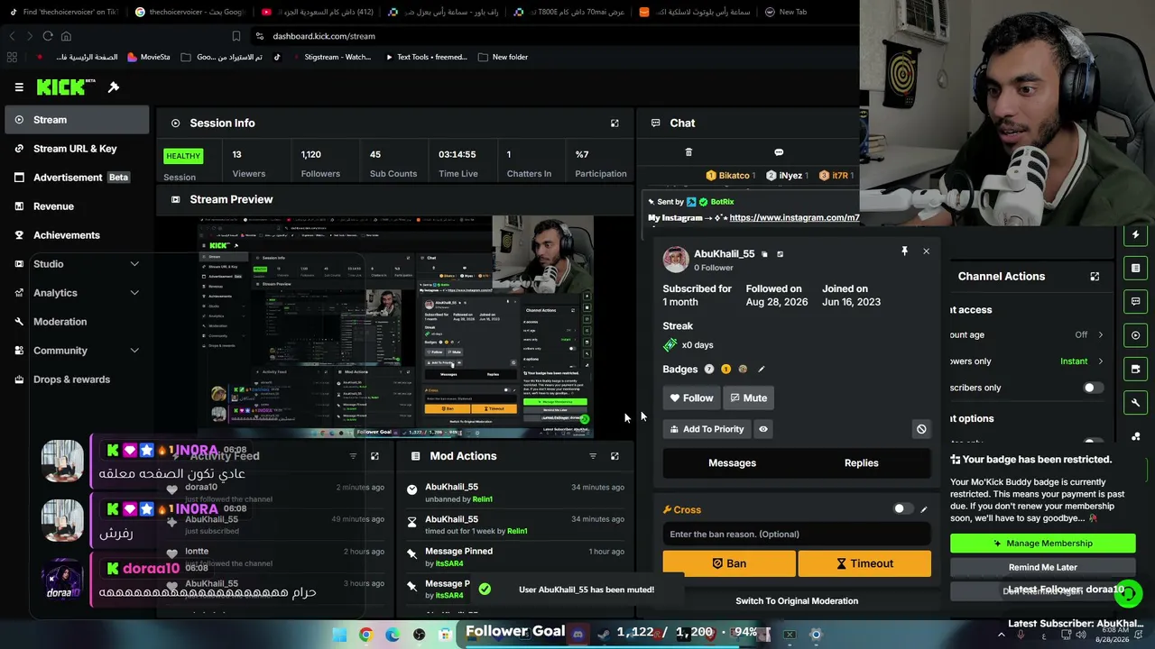Click the chat bubble icon in the Chat toolbar
The image size is (1155, 649).
779,152
